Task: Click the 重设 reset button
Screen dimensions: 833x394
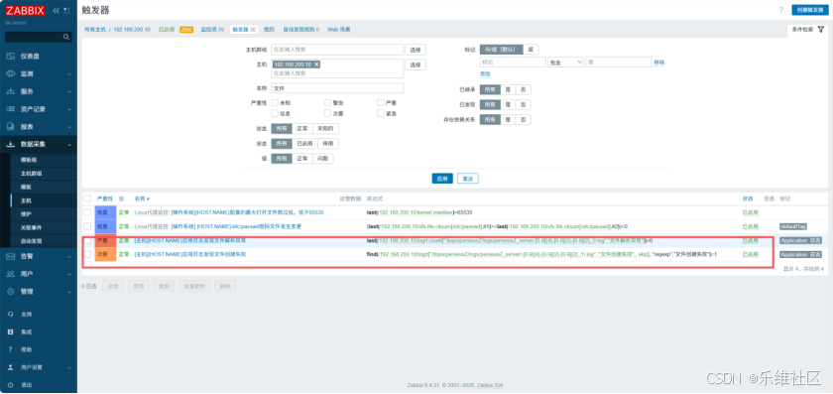Action: tap(467, 179)
